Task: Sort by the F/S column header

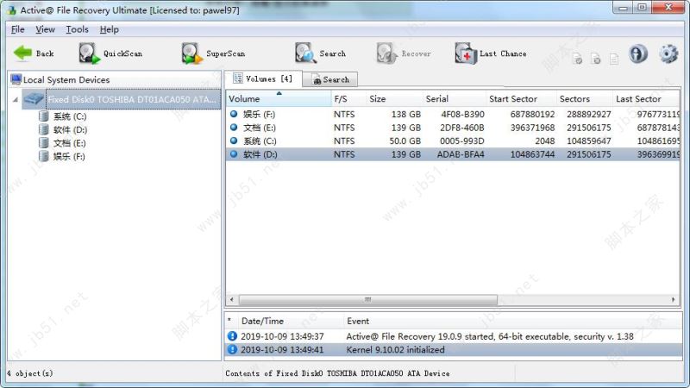Action: (348, 99)
